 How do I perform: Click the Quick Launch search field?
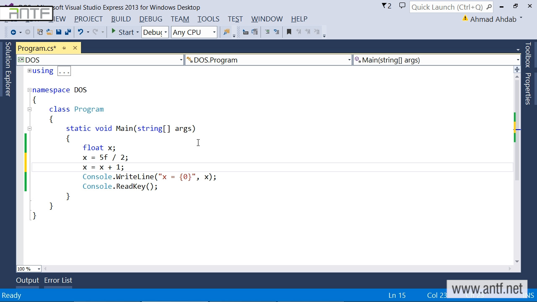click(x=447, y=7)
